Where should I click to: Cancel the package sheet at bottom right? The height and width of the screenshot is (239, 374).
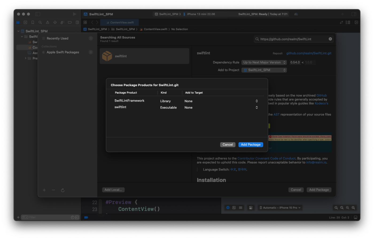pos(296,190)
